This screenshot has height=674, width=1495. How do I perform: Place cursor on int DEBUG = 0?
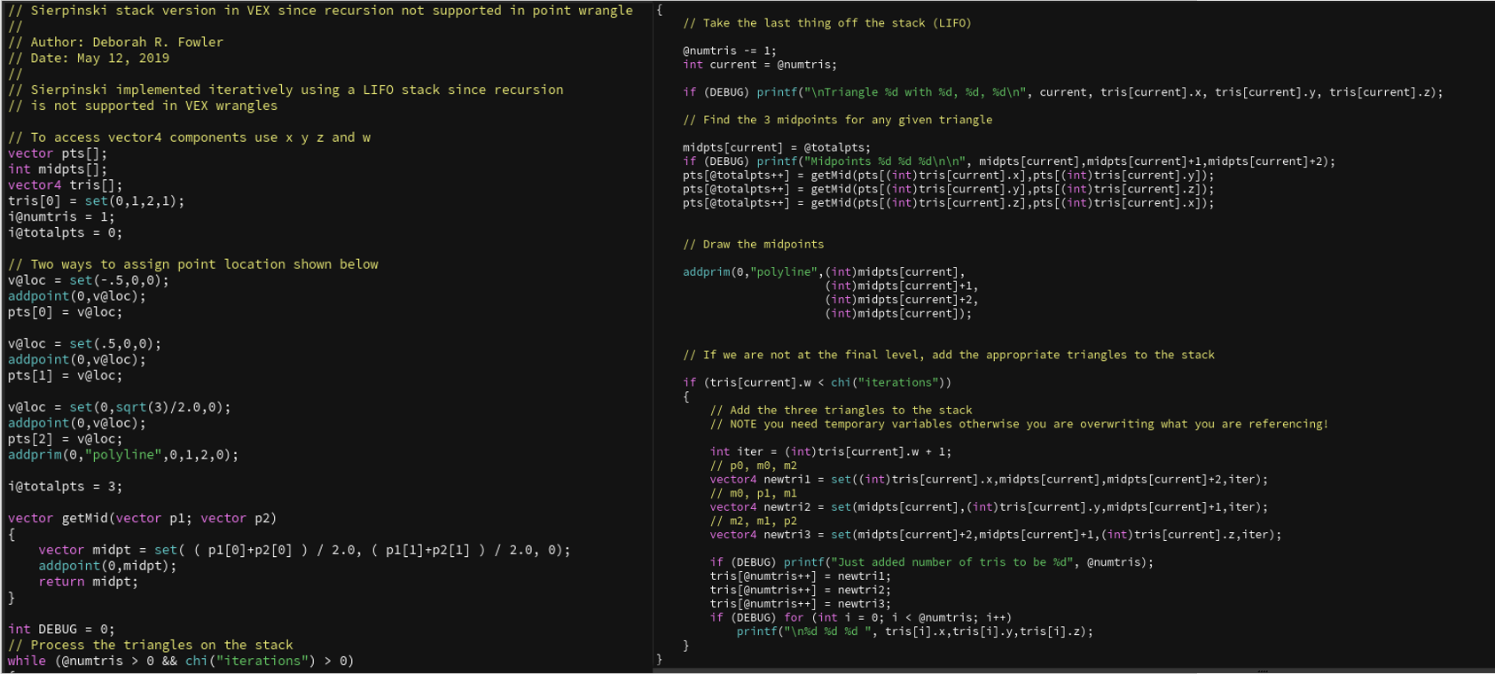point(60,629)
